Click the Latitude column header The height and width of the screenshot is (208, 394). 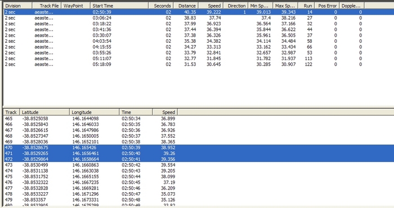click(x=44, y=112)
